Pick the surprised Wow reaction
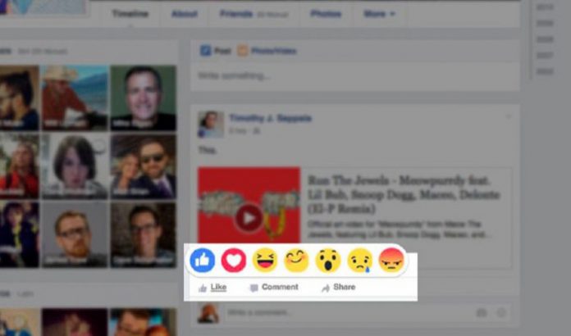 pyautogui.click(x=328, y=260)
